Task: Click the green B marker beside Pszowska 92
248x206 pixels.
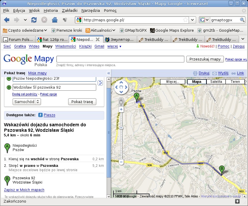Action: point(7,181)
